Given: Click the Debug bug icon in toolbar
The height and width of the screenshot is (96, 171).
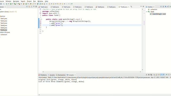Looking at the screenshot, I should click(7, 4).
